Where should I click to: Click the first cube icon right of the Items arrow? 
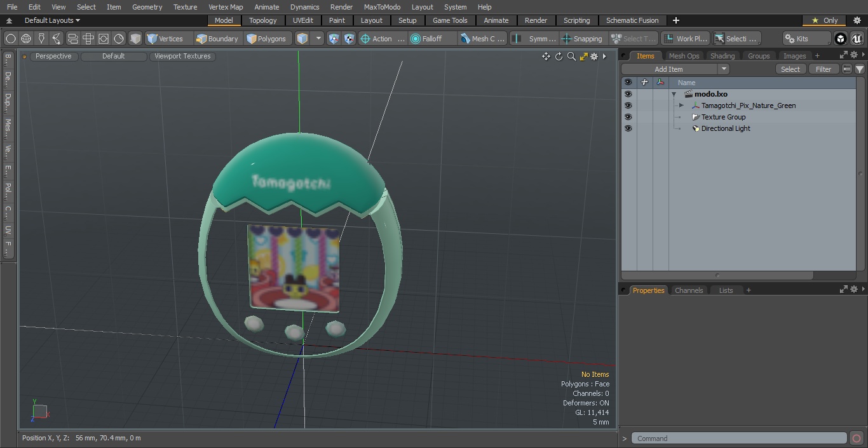click(334, 39)
